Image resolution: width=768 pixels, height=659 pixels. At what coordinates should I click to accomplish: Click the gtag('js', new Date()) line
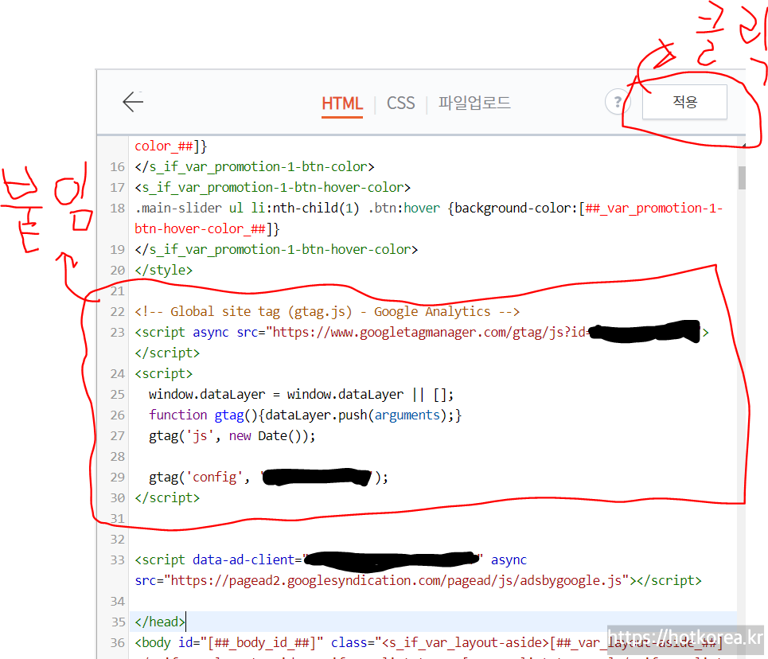pyautogui.click(x=232, y=436)
